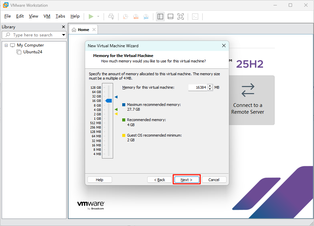The height and width of the screenshot is (226, 314).
Task: Click the 8 GB slider scale label
Action: pos(97,105)
